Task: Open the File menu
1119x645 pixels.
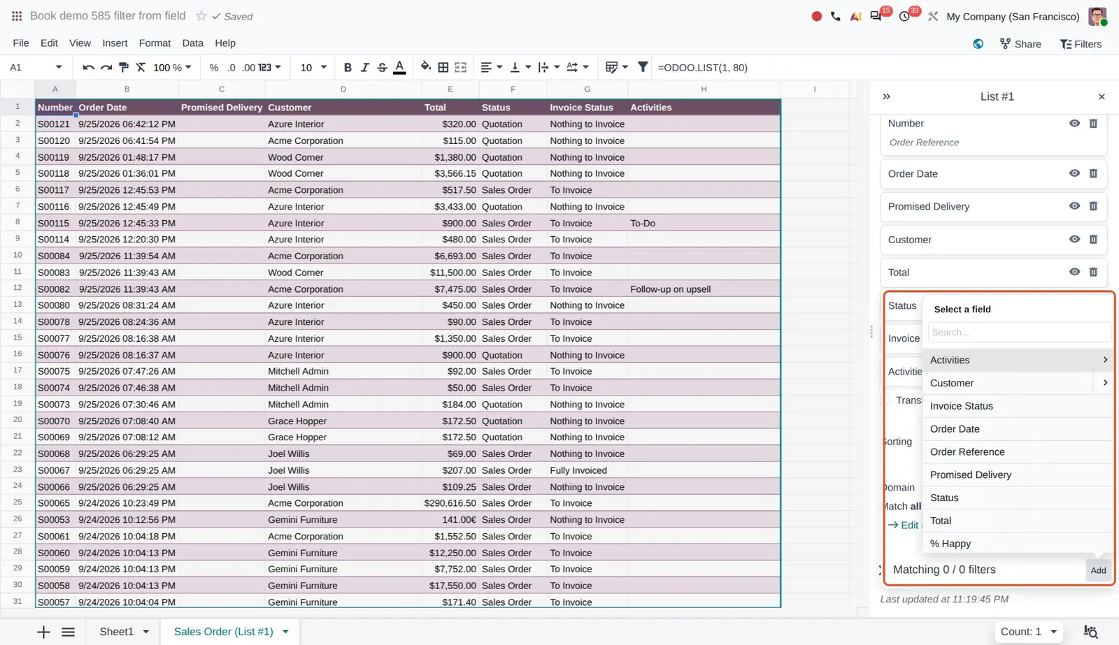Action: [x=21, y=43]
